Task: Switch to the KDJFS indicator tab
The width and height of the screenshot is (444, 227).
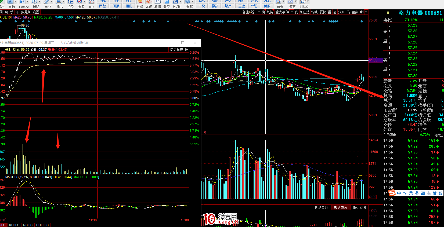Action: (x=14, y=225)
